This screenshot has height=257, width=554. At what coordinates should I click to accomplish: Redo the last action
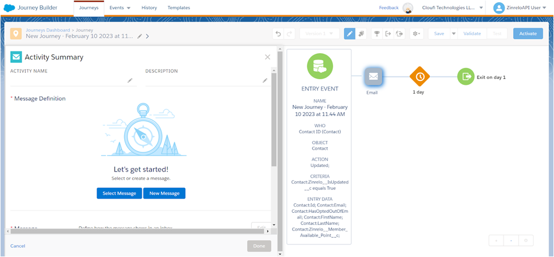click(x=289, y=34)
